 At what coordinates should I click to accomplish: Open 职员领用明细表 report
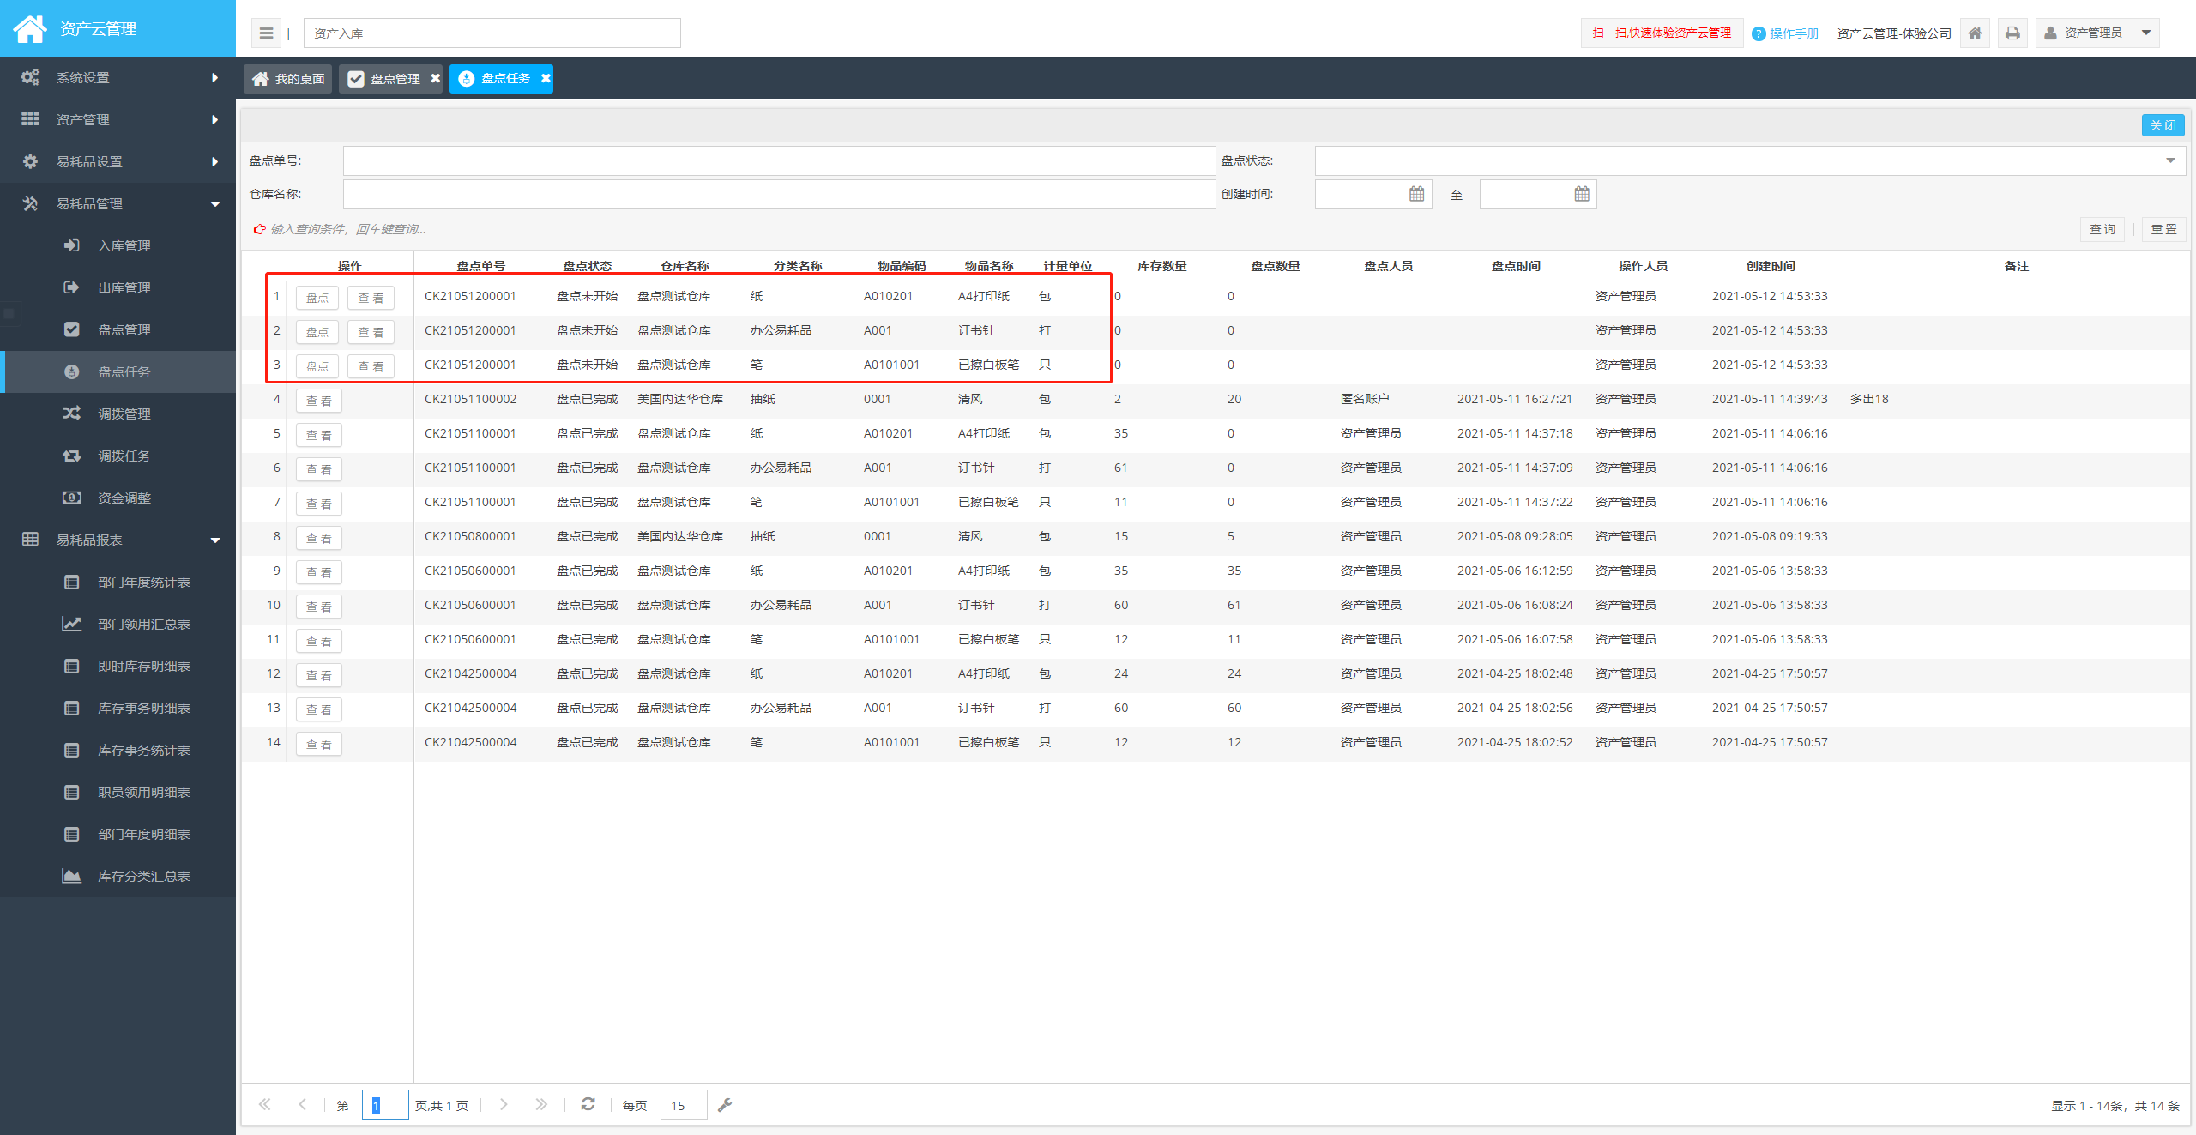[x=118, y=792]
